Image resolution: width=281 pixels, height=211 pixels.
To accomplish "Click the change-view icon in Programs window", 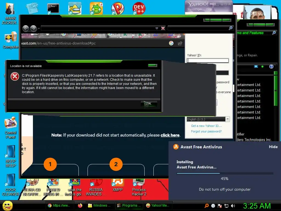I will pyautogui.click(x=256, y=66).
